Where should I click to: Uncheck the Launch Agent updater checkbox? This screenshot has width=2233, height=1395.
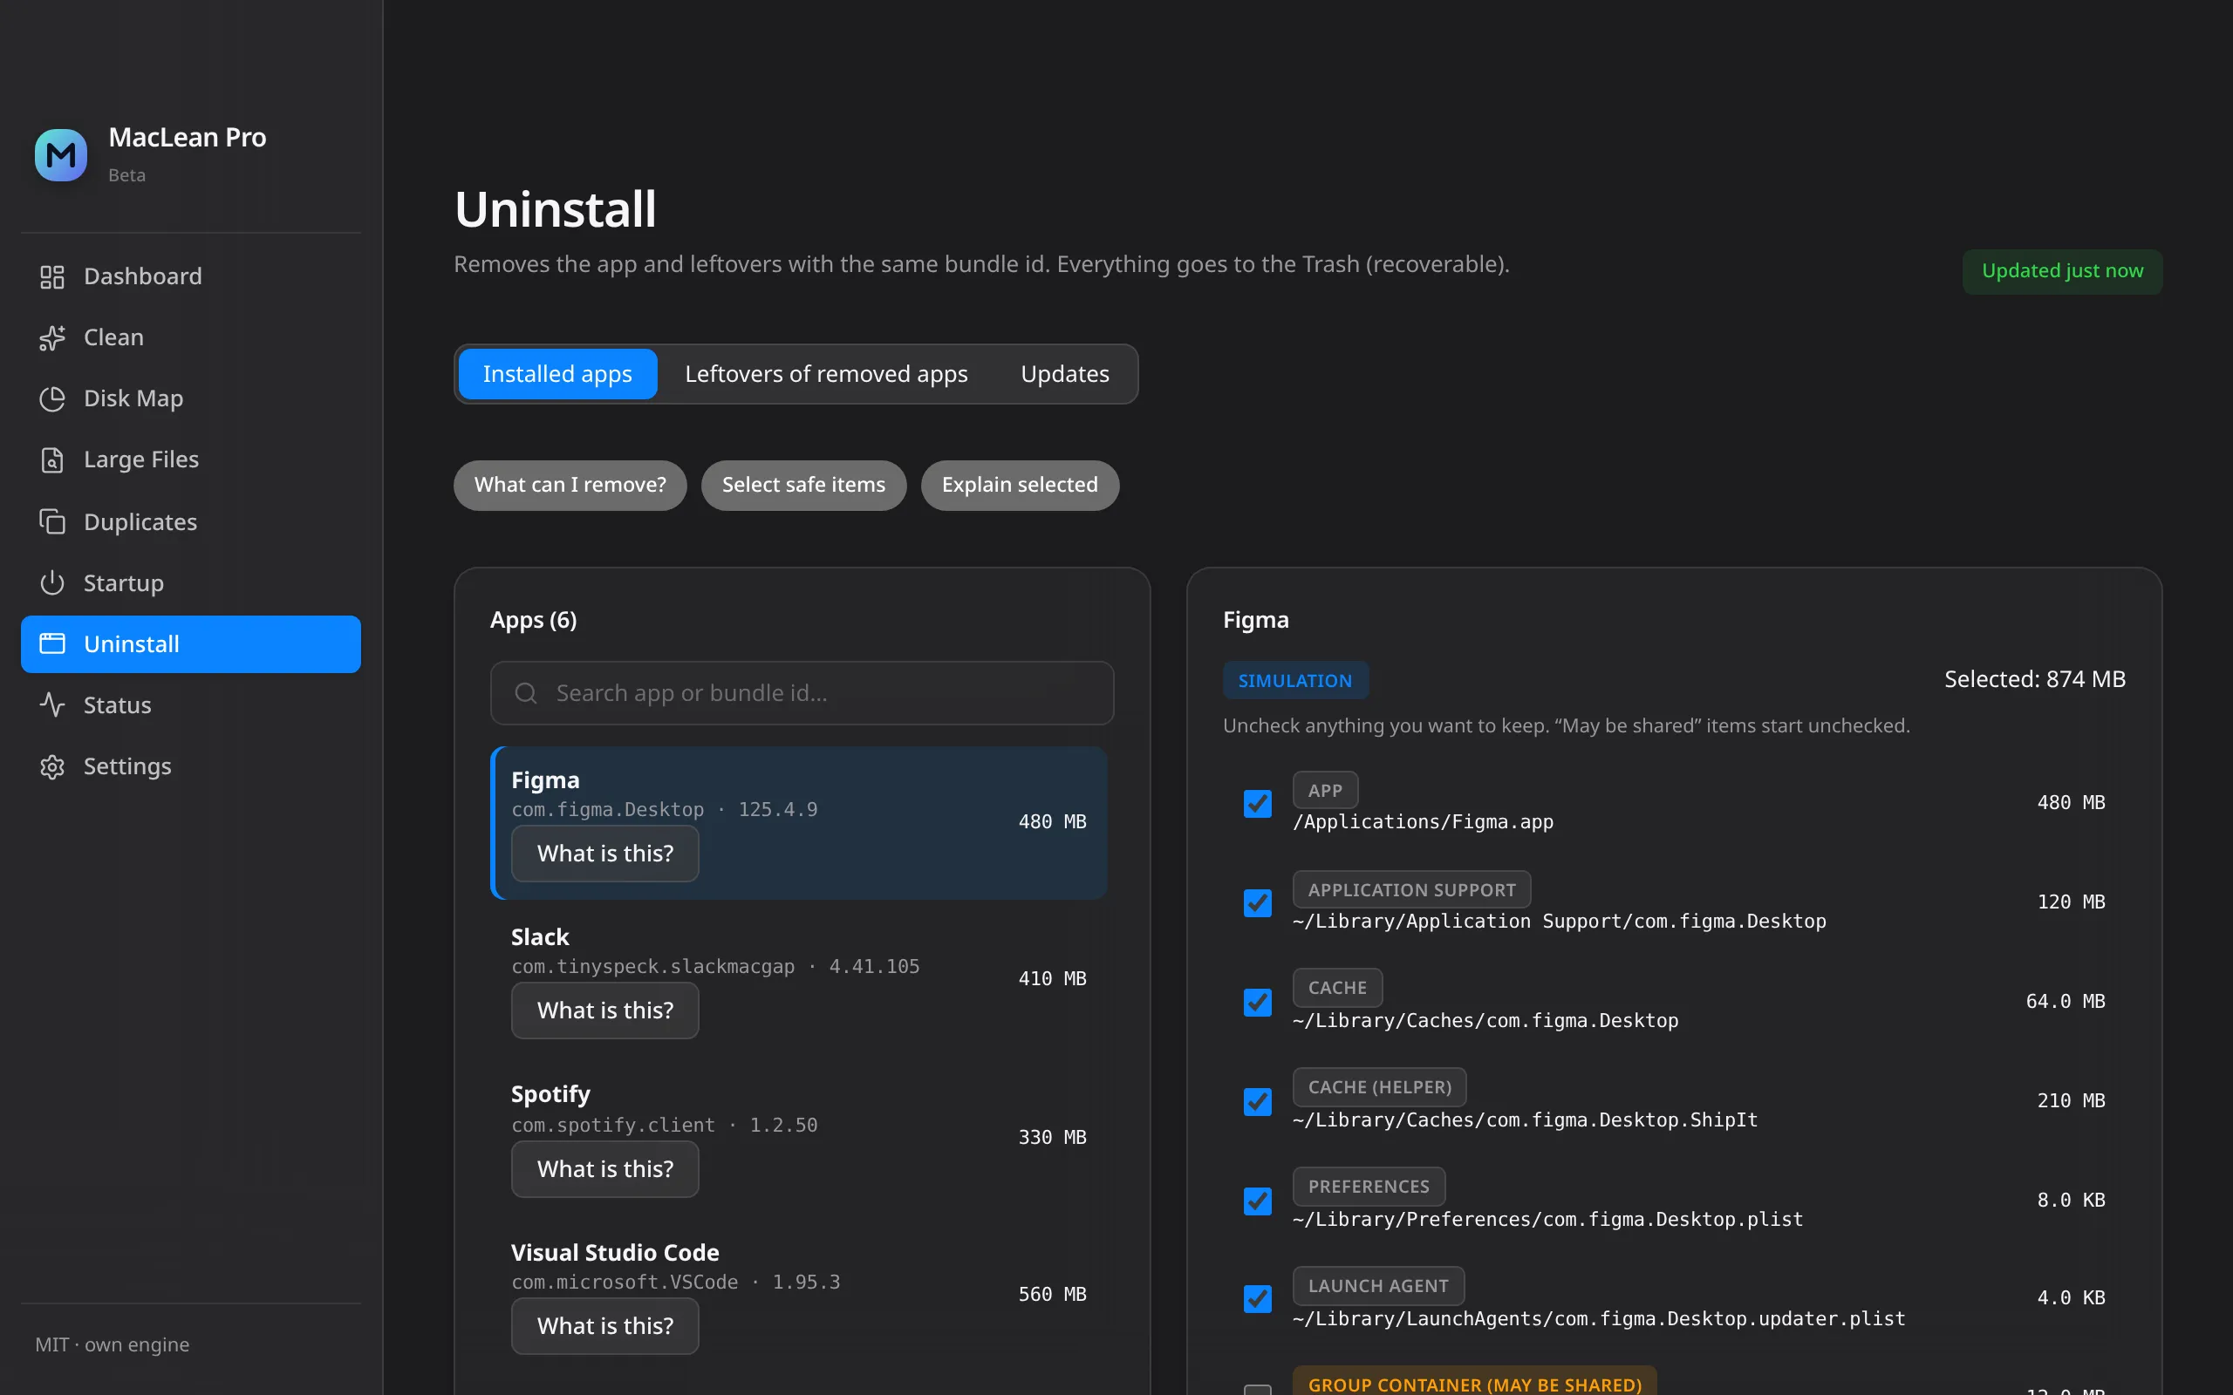1257,1298
